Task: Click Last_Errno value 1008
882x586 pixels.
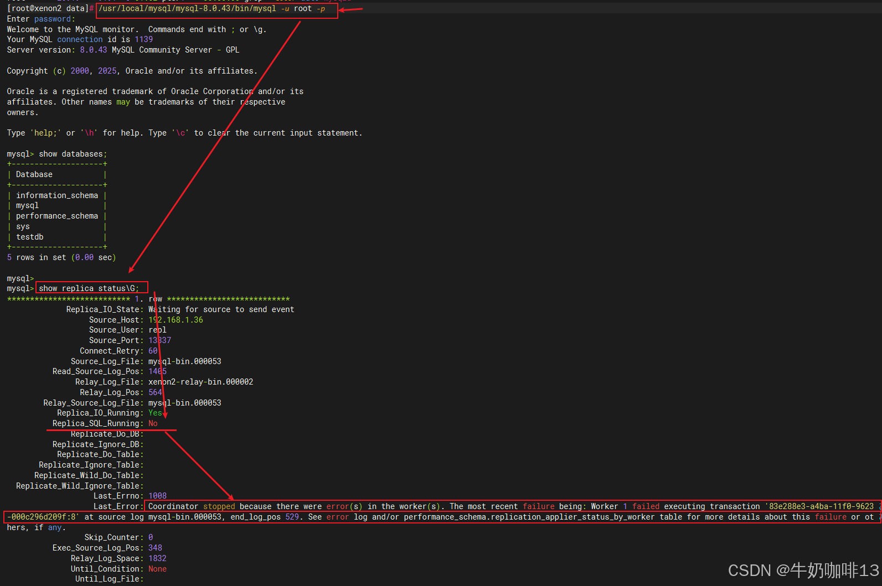Action: pyautogui.click(x=157, y=496)
